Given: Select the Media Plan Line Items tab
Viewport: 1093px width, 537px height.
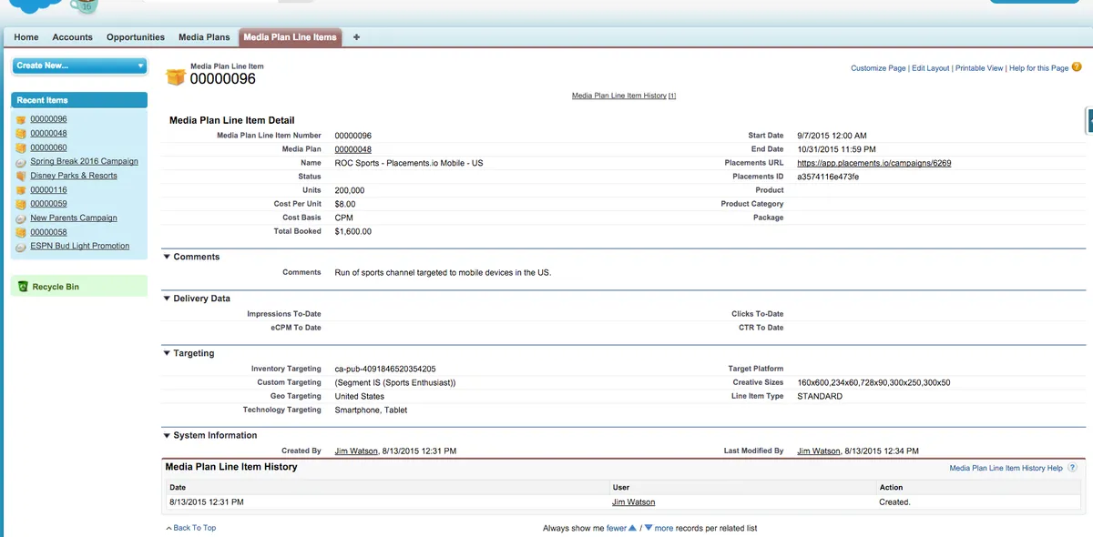Looking at the screenshot, I should (x=291, y=37).
